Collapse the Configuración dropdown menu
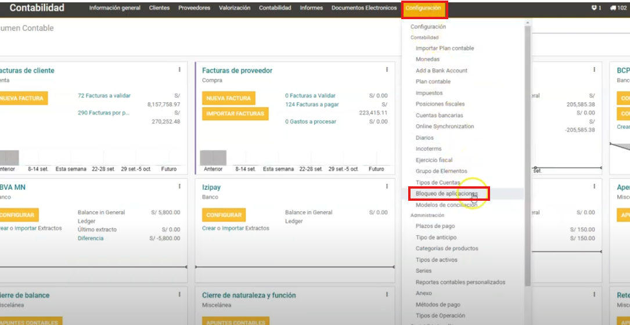Screen dimensions: 630x325 [423, 8]
